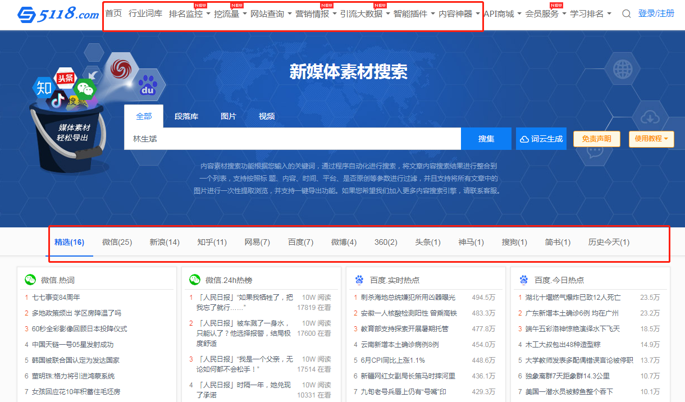This screenshot has width=685, height=402.
Task: Click the Baidu paw icon beside 百度.实时热点
Action: 359,280
